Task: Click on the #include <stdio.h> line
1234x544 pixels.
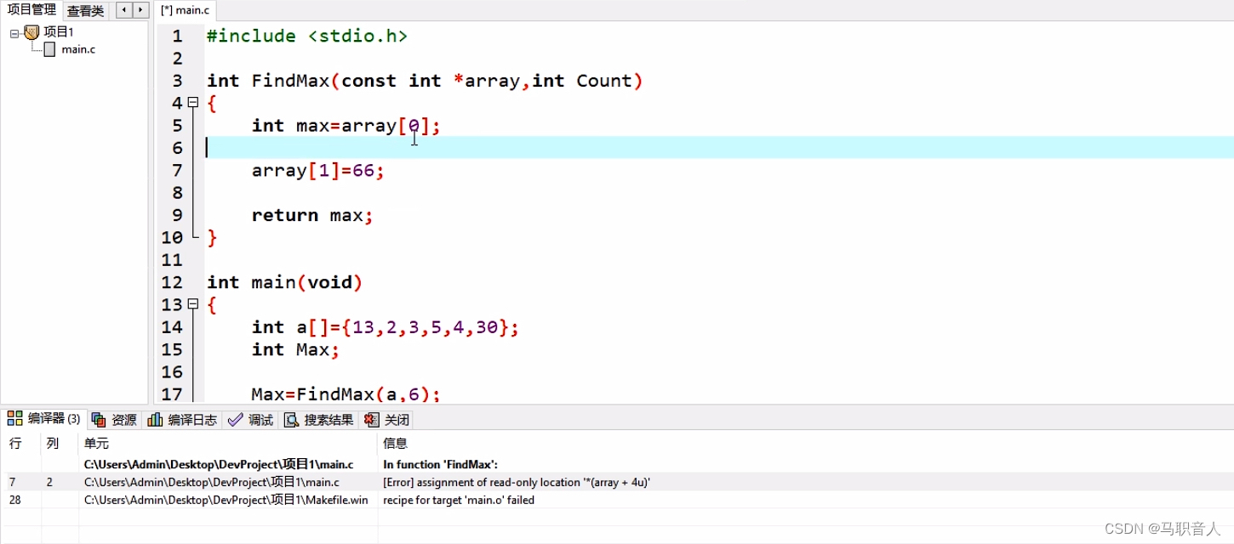Action: [x=307, y=36]
